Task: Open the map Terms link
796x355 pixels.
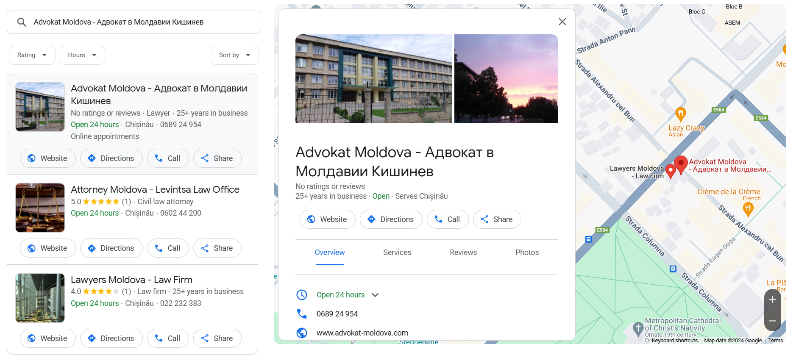Action: tap(776, 341)
